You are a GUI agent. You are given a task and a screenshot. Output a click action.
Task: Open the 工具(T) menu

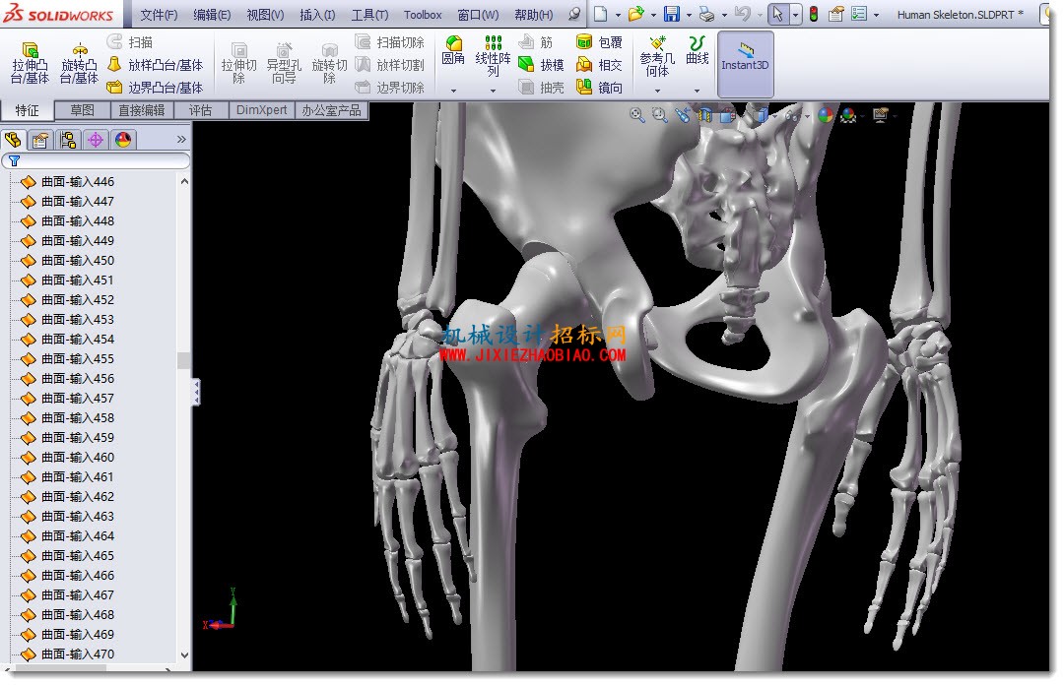(x=369, y=14)
